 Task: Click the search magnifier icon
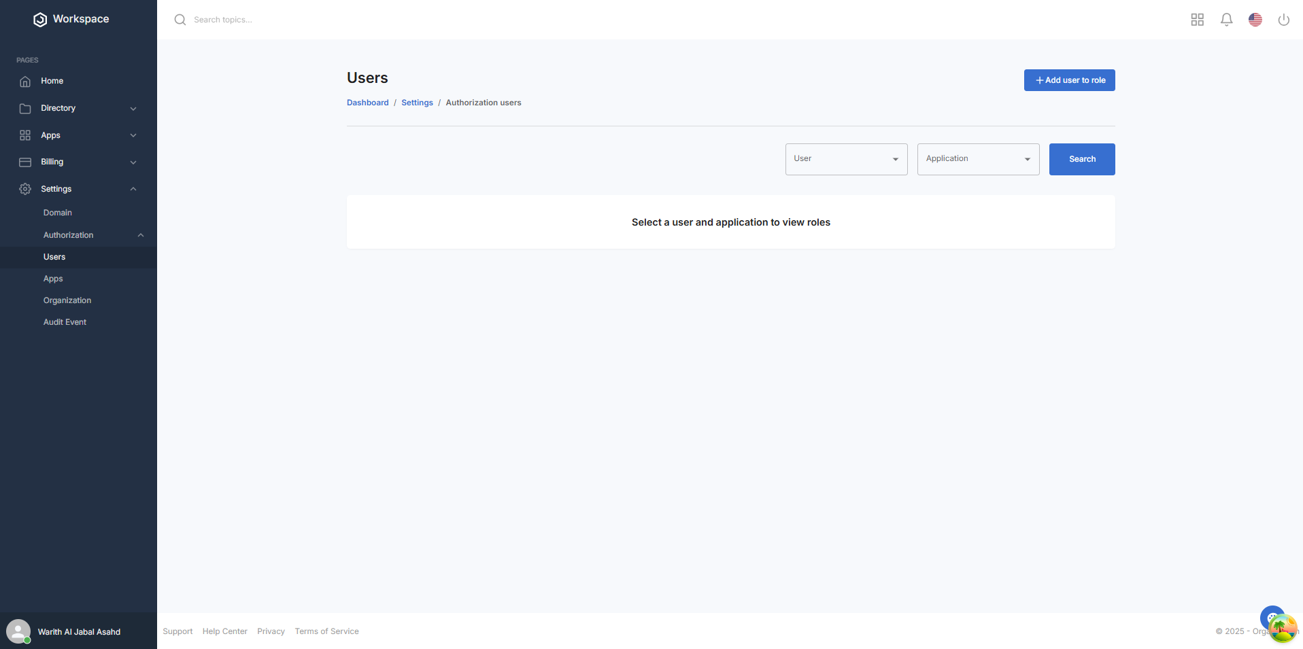click(180, 20)
